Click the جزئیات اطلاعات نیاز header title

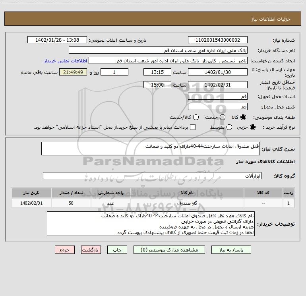271,19
